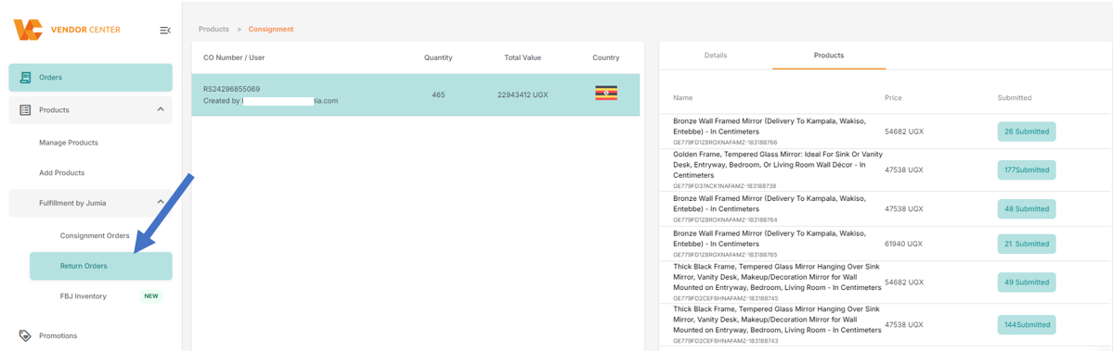This screenshot has height=351, width=1113.
Task: Click the Products list icon in the sidebar
Action: tap(25, 109)
